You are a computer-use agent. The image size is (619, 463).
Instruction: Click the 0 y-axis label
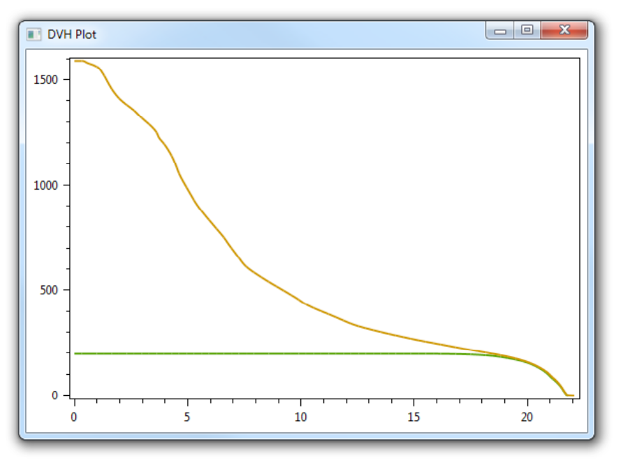pyautogui.click(x=55, y=395)
